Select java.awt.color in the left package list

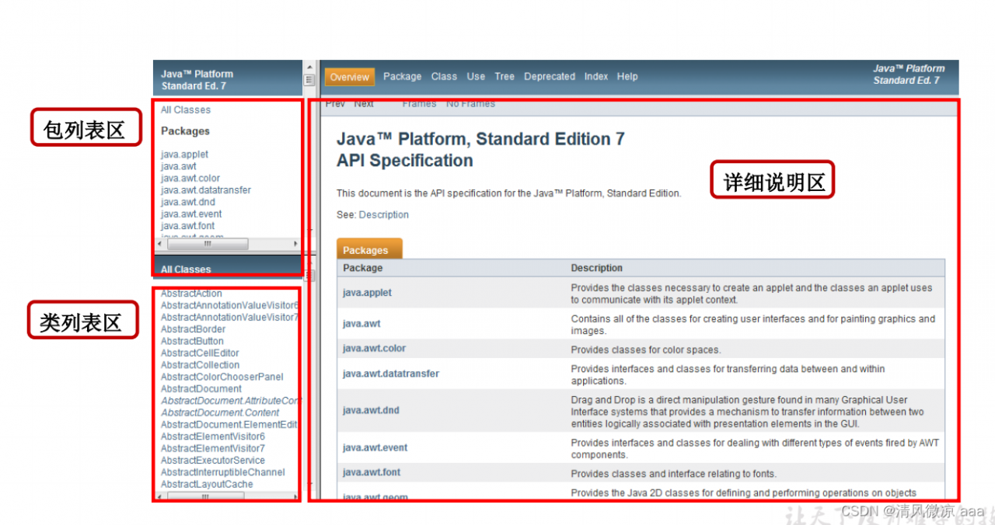[x=190, y=179]
